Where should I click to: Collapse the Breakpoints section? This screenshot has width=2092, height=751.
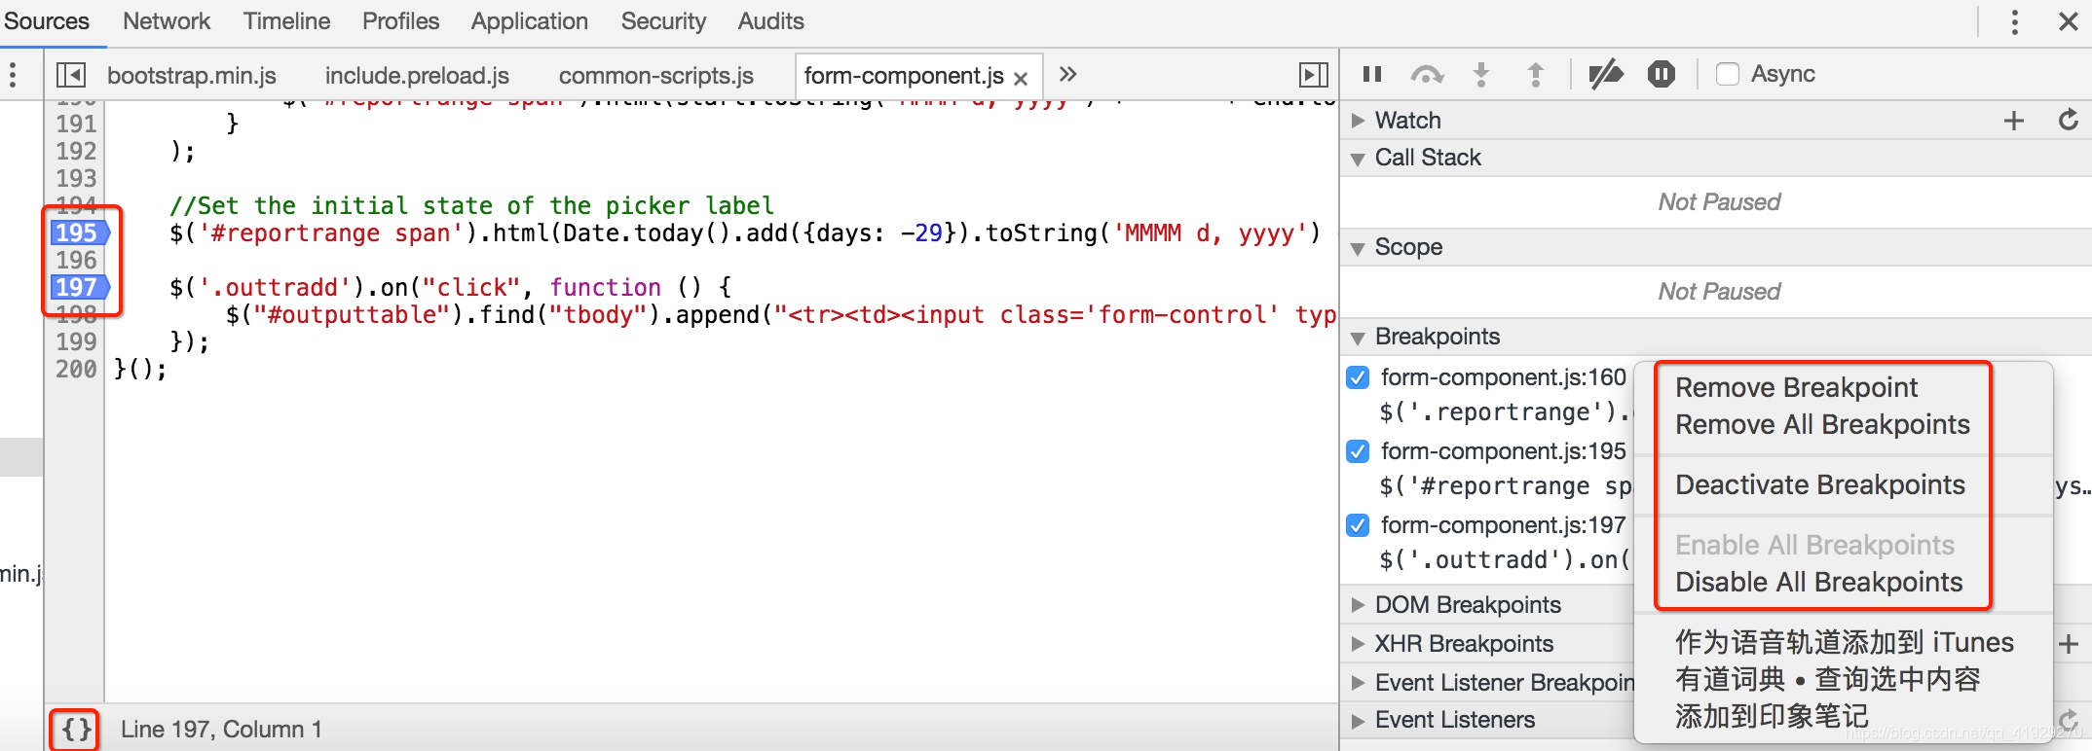coord(1358,338)
